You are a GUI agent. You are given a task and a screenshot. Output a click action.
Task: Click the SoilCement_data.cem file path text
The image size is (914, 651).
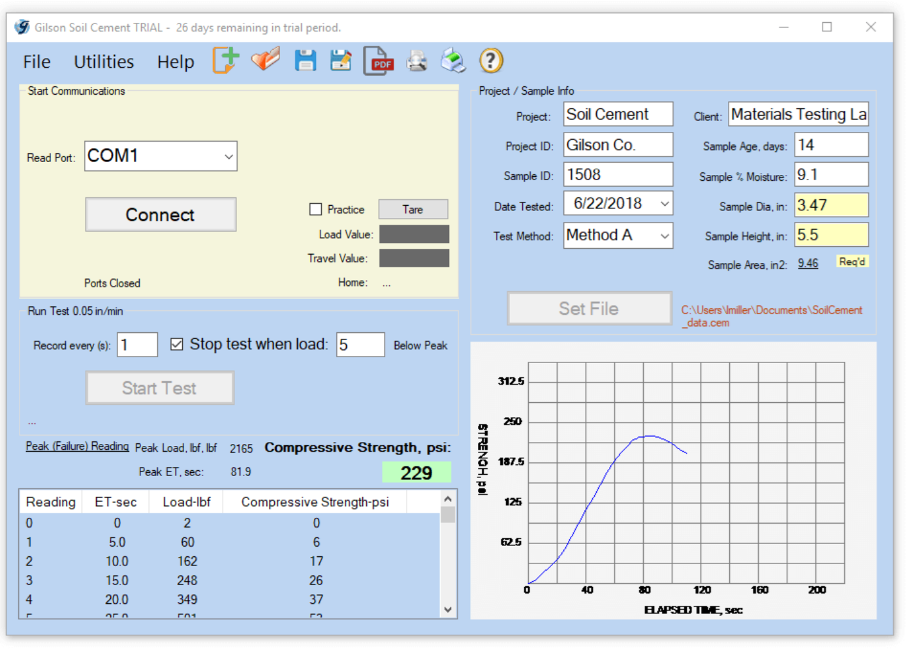pyautogui.click(x=772, y=316)
